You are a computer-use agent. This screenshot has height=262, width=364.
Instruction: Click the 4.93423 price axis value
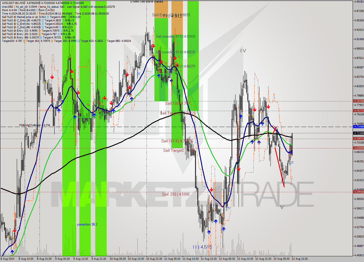point(359,30)
